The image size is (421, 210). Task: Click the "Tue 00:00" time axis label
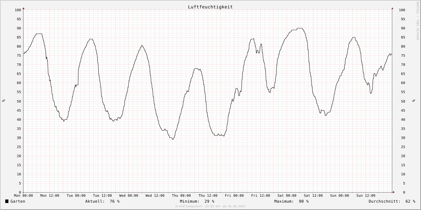click(x=76, y=196)
